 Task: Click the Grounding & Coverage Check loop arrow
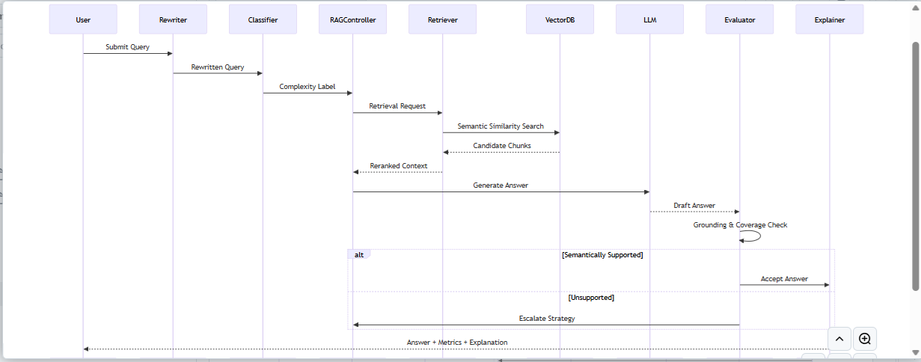pyautogui.click(x=751, y=236)
